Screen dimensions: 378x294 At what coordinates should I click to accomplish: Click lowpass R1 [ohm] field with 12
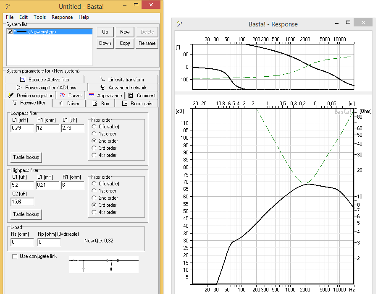(47, 128)
